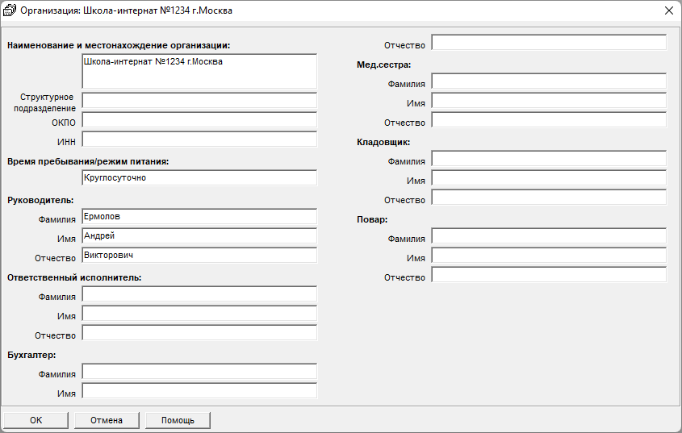Viewport: 682px width, 433px height.
Task: Focus Ответственный исполнитель Фамилия field
Action: 199,294
